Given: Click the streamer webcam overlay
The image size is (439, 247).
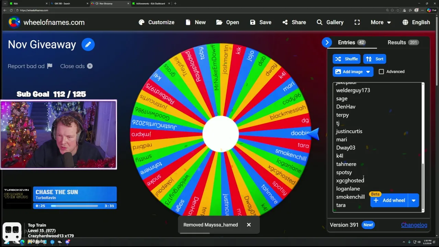Looking at the screenshot, I should pyautogui.click(x=59, y=134).
